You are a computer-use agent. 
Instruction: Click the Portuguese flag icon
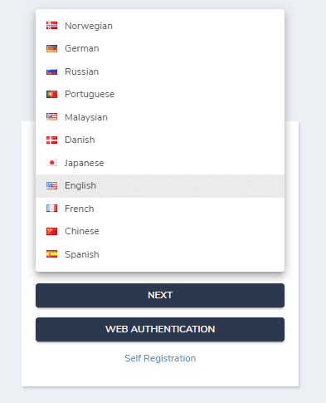[51, 94]
